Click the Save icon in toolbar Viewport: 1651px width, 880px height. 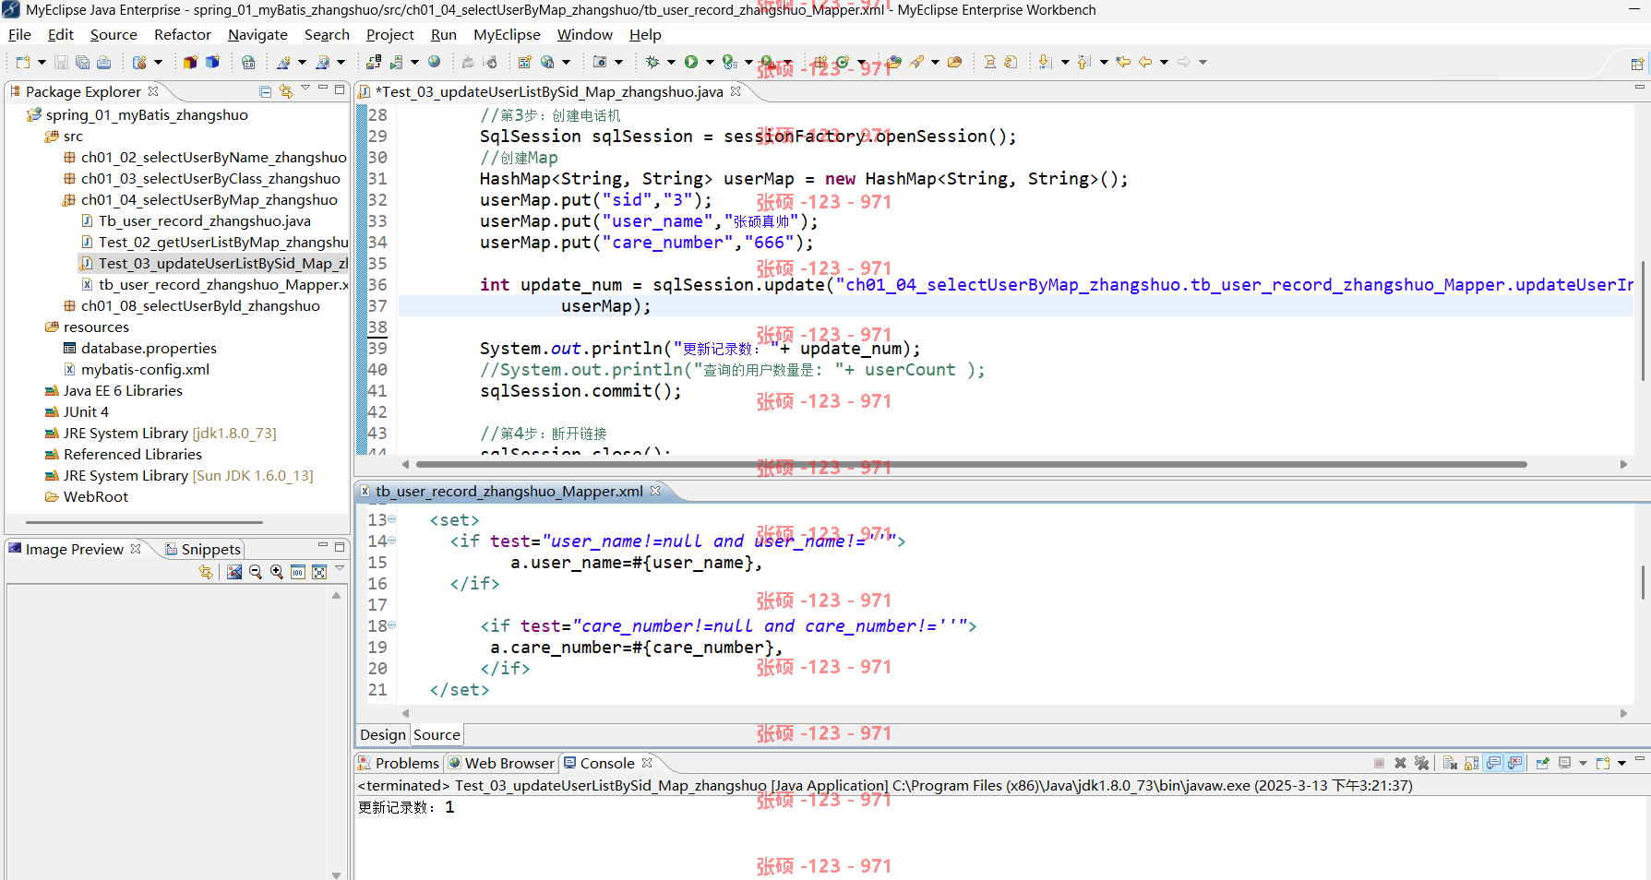click(x=61, y=63)
